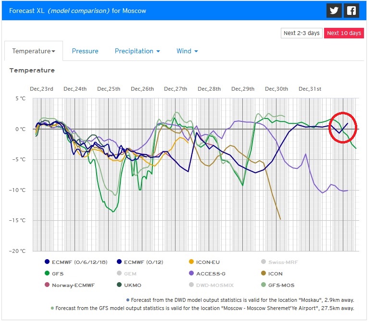Click the −15 °C axis label
This screenshot has width=376, height=322.
click(17, 220)
